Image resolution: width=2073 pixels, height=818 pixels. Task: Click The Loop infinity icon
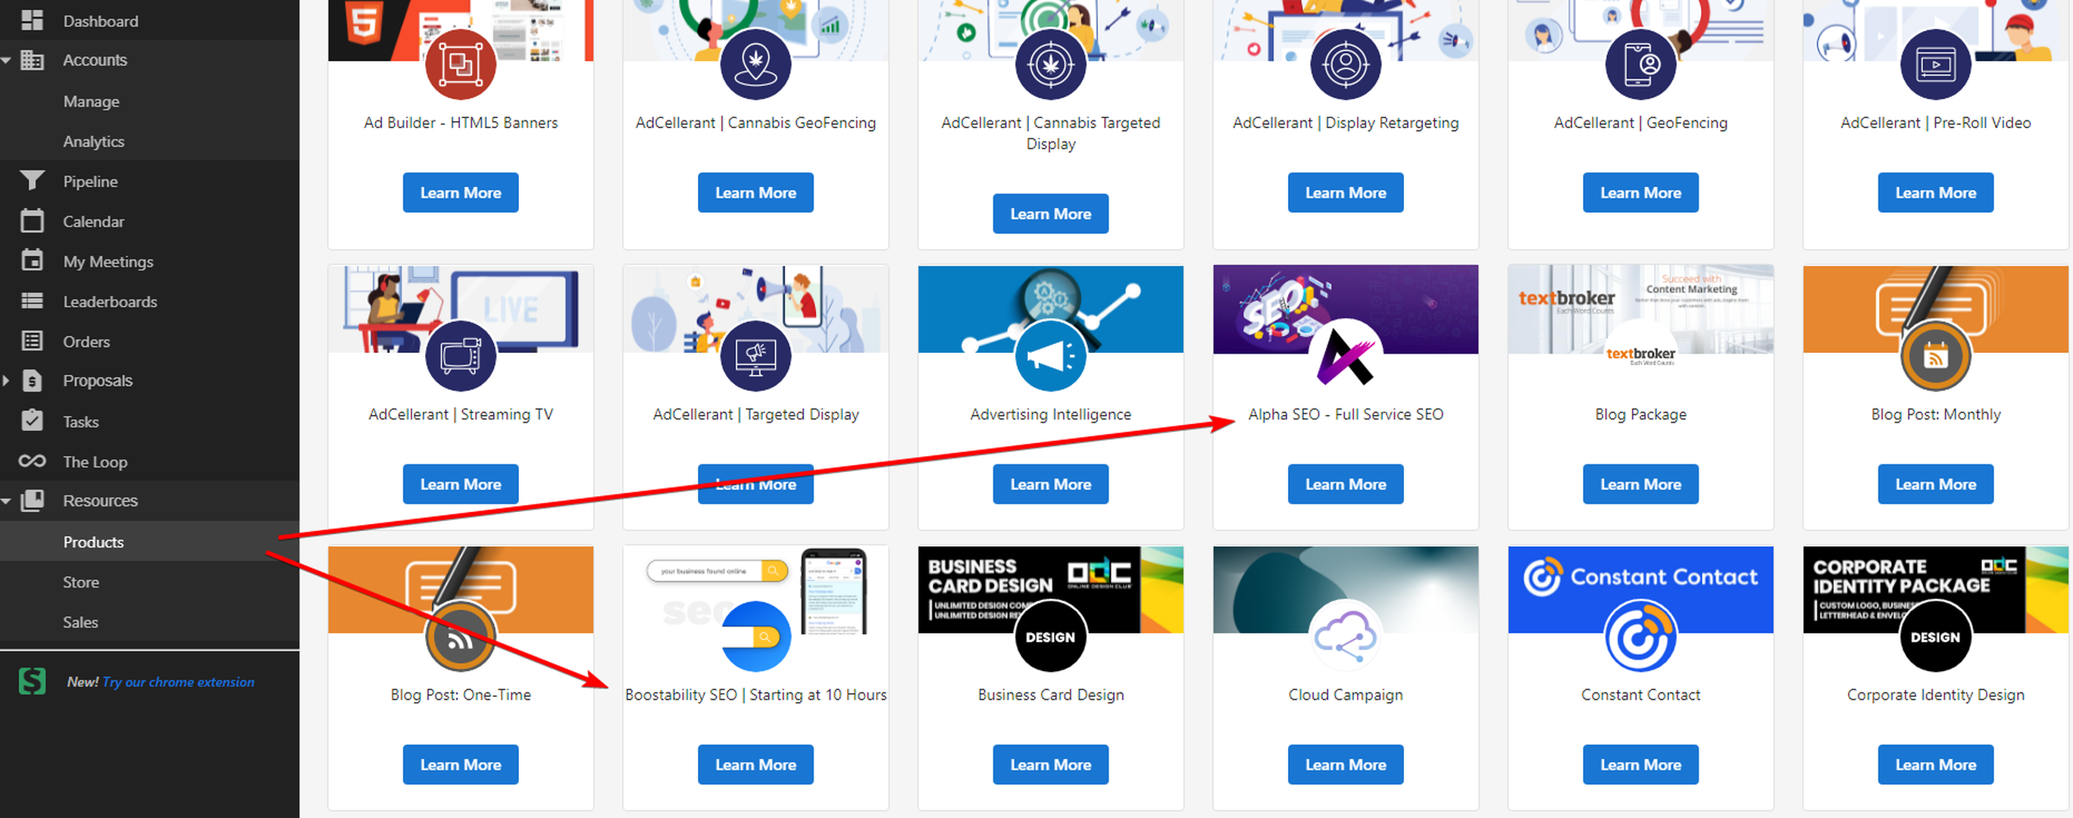[32, 461]
